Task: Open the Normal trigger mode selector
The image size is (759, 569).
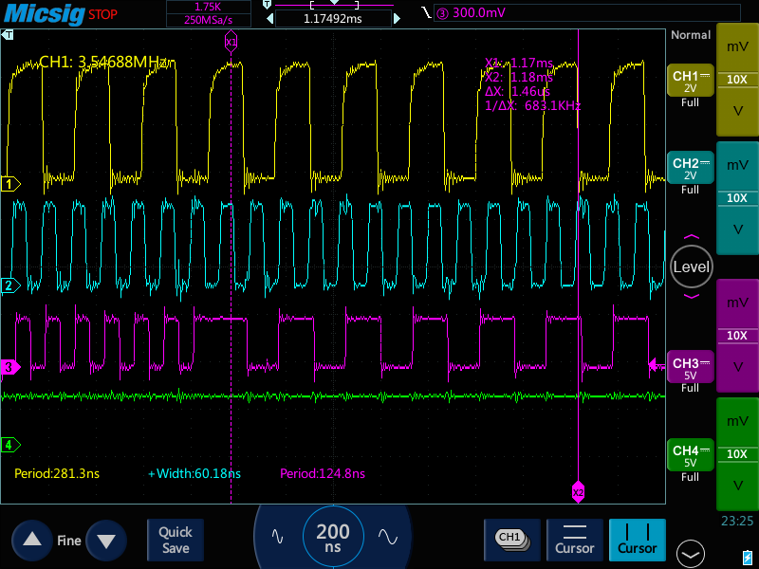Action: point(690,35)
